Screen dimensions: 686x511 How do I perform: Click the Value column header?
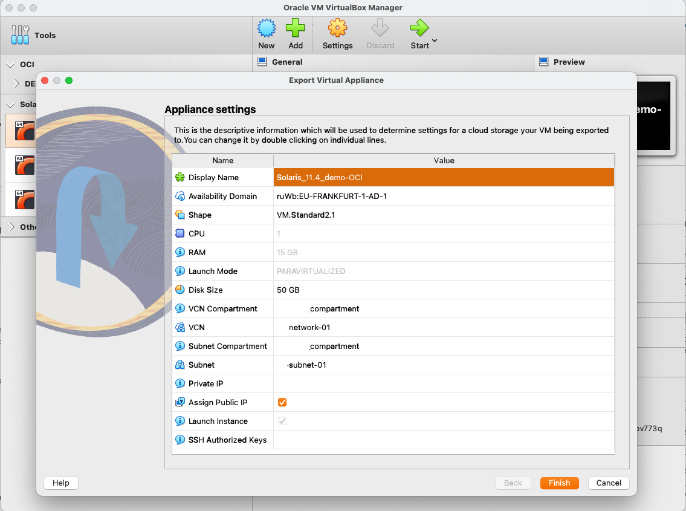[444, 161]
